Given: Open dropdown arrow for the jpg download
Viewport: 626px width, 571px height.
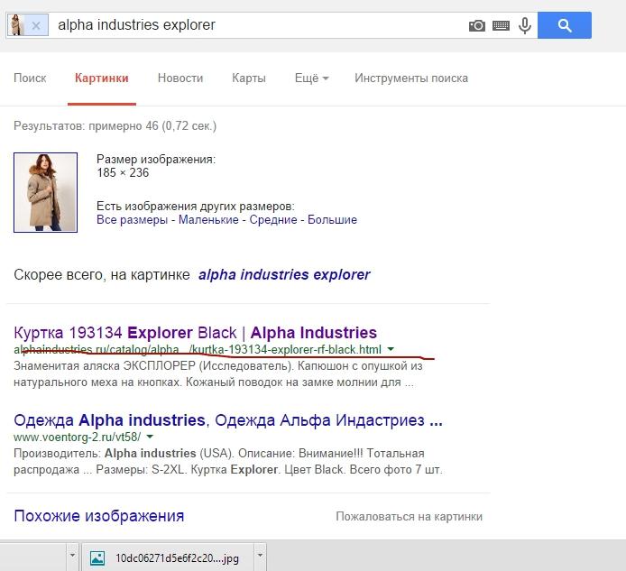Looking at the screenshot, I should click(x=260, y=556).
